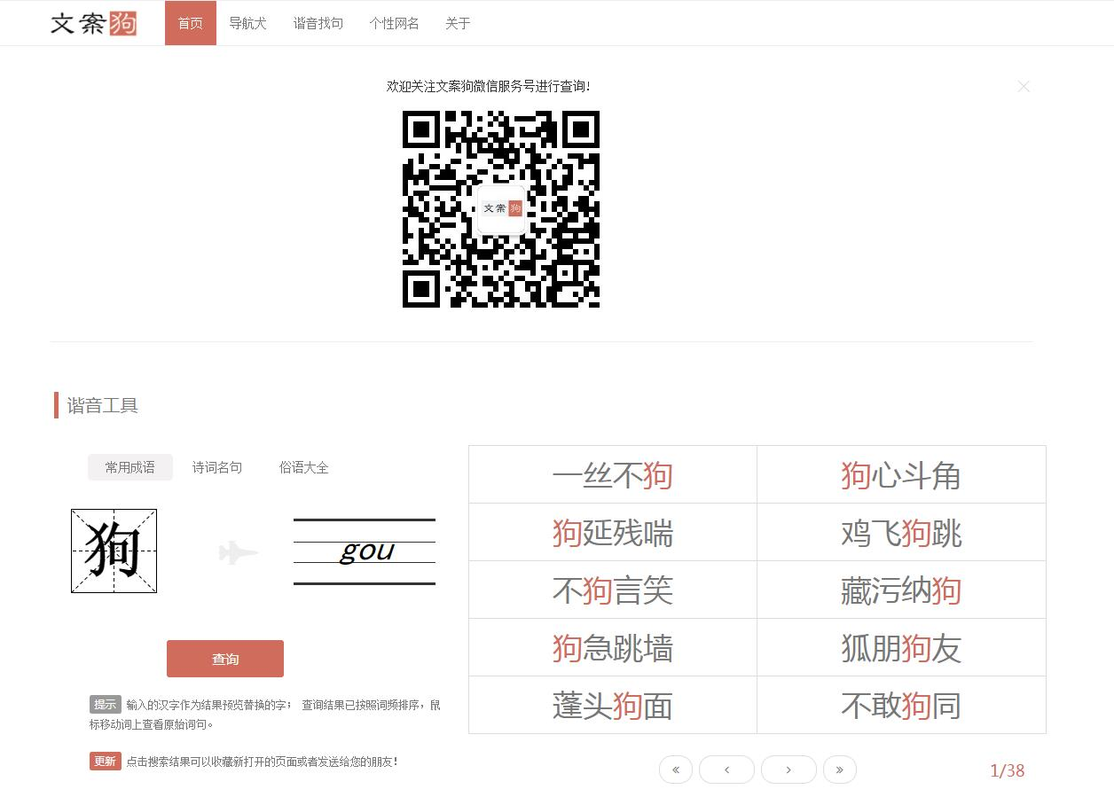Click the 1/38 page indicator
The image size is (1114, 797).
1008,770
